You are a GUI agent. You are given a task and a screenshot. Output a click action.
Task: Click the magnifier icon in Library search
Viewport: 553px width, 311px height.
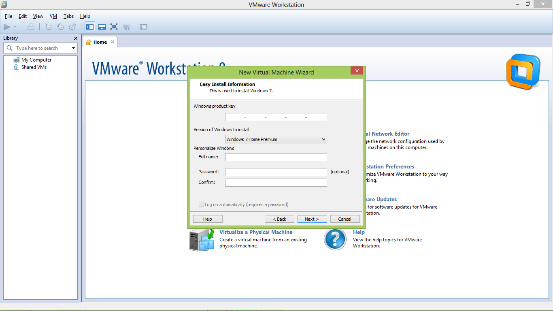coord(10,48)
